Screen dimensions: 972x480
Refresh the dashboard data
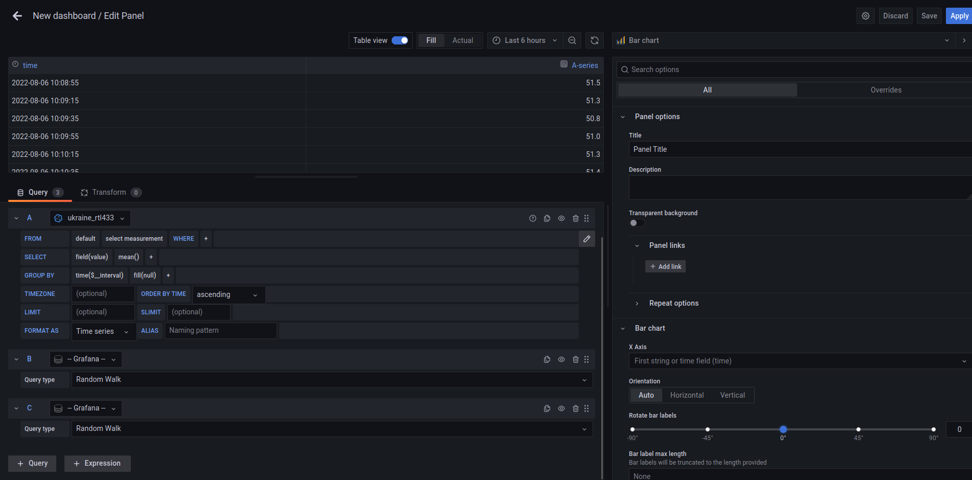point(594,40)
